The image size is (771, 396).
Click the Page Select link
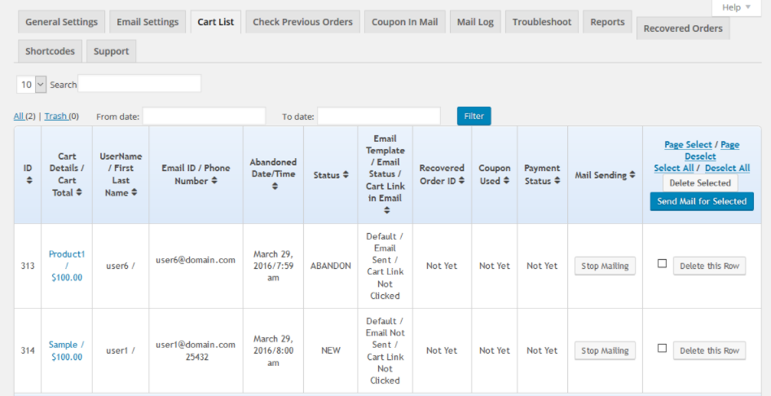click(688, 144)
